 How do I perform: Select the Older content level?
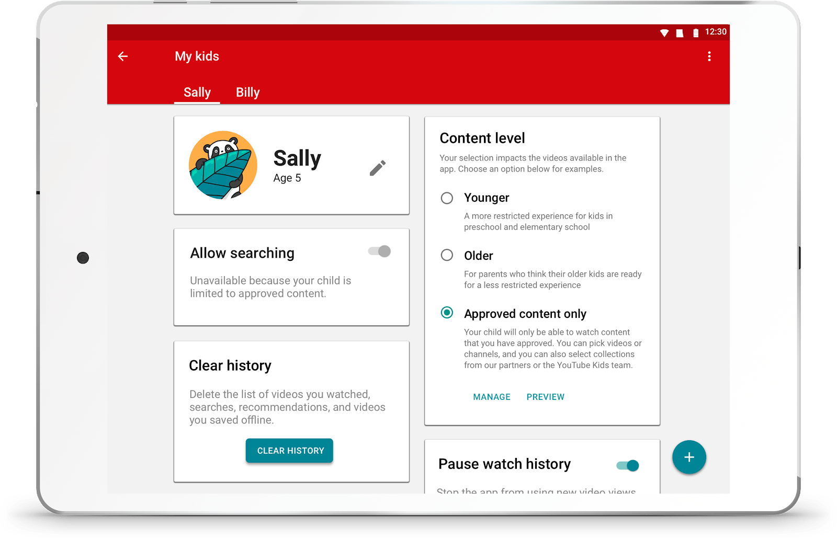[x=447, y=255]
